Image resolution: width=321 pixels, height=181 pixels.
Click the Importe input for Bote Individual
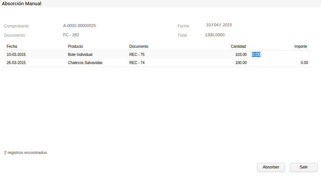[x=279, y=54]
